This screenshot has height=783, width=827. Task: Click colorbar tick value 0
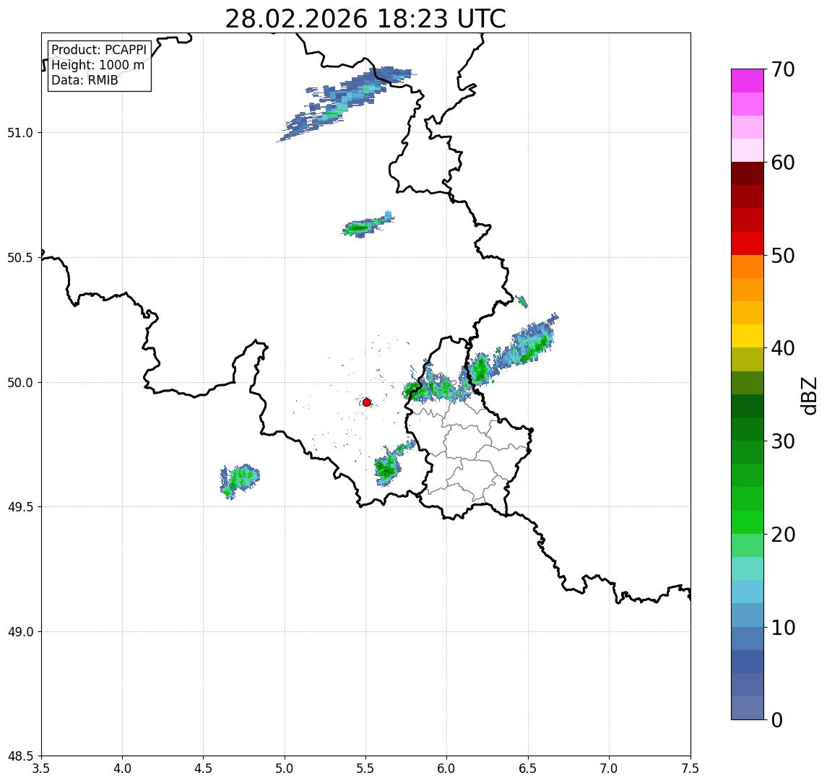tap(777, 719)
